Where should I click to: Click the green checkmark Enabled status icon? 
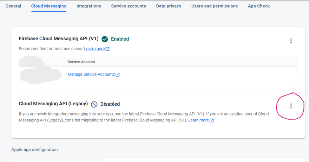(105, 39)
